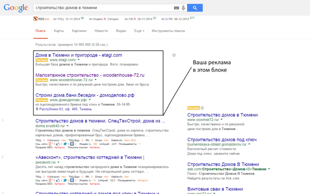Click the RDS bar logo icon
Viewport: 310px width, 194px height.
click(36, 19)
